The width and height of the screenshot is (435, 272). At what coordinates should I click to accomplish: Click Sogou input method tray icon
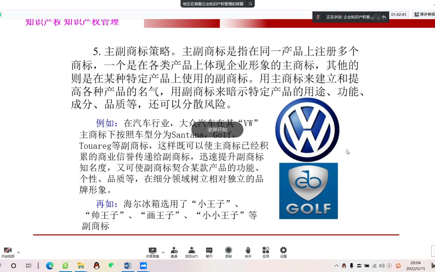click(398, 266)
